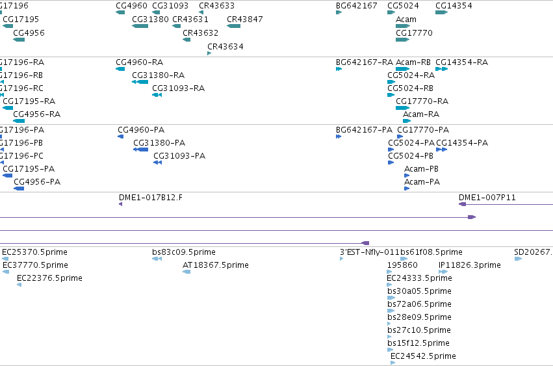This screenshot has height=366, width=553.
Task: Click the CG5024-PA protein label
Action: pos(411,143)
